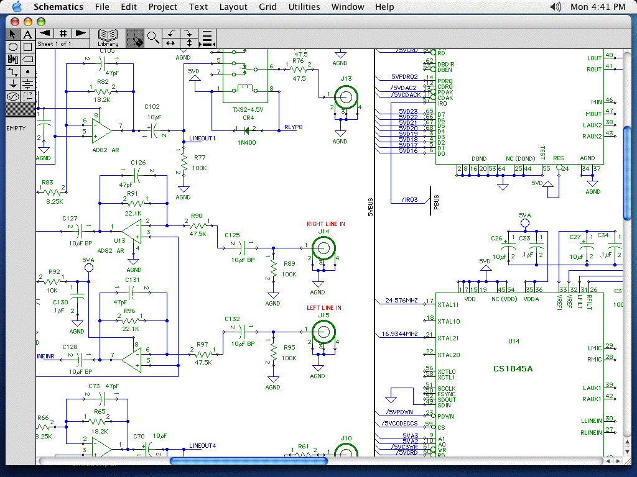The image size is (637, 477).
Task: Choose the rectangle drawing tool
Action: pos(27,47)
